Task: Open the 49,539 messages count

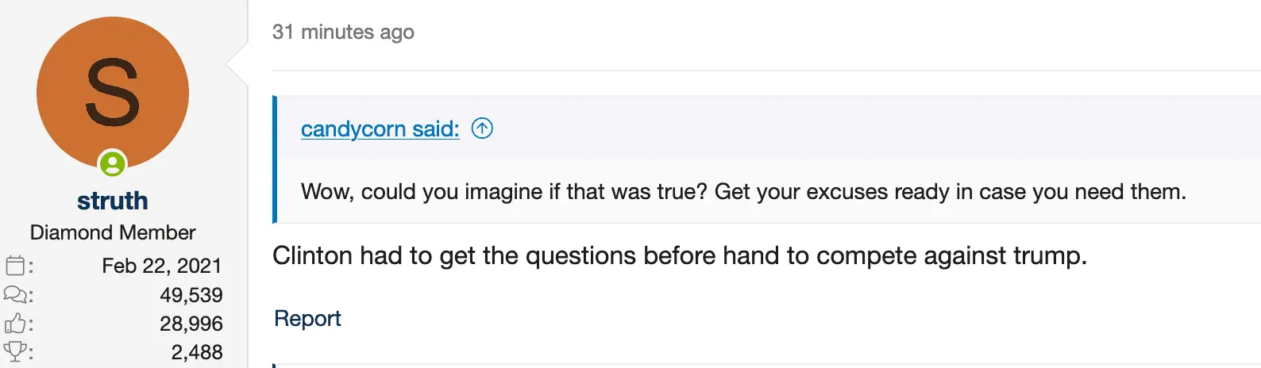Action: point(191,295)
